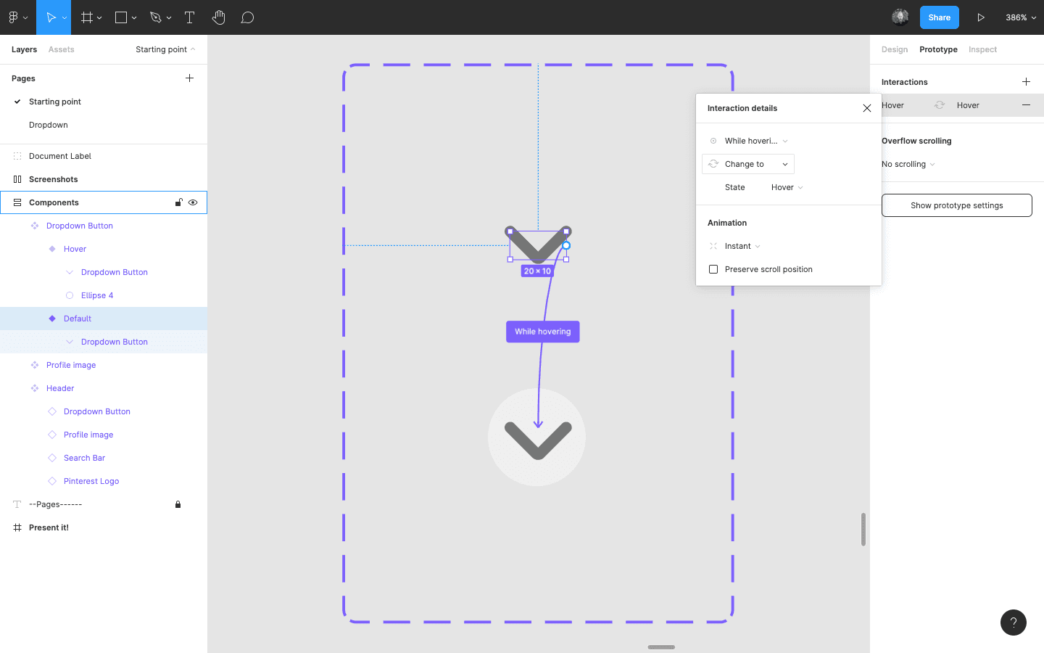Click the Ellipse 4 layer icon
Screen dimensions: 1044x653
pyautogui.click(x=70, y=295)
